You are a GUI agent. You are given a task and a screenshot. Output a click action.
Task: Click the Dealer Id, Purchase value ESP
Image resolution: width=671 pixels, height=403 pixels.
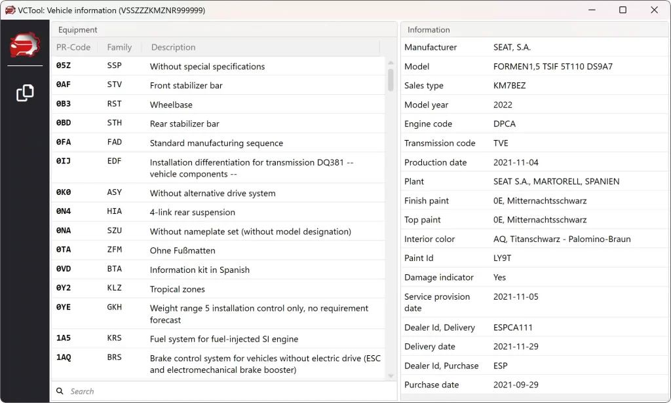(x=500, y=366)
